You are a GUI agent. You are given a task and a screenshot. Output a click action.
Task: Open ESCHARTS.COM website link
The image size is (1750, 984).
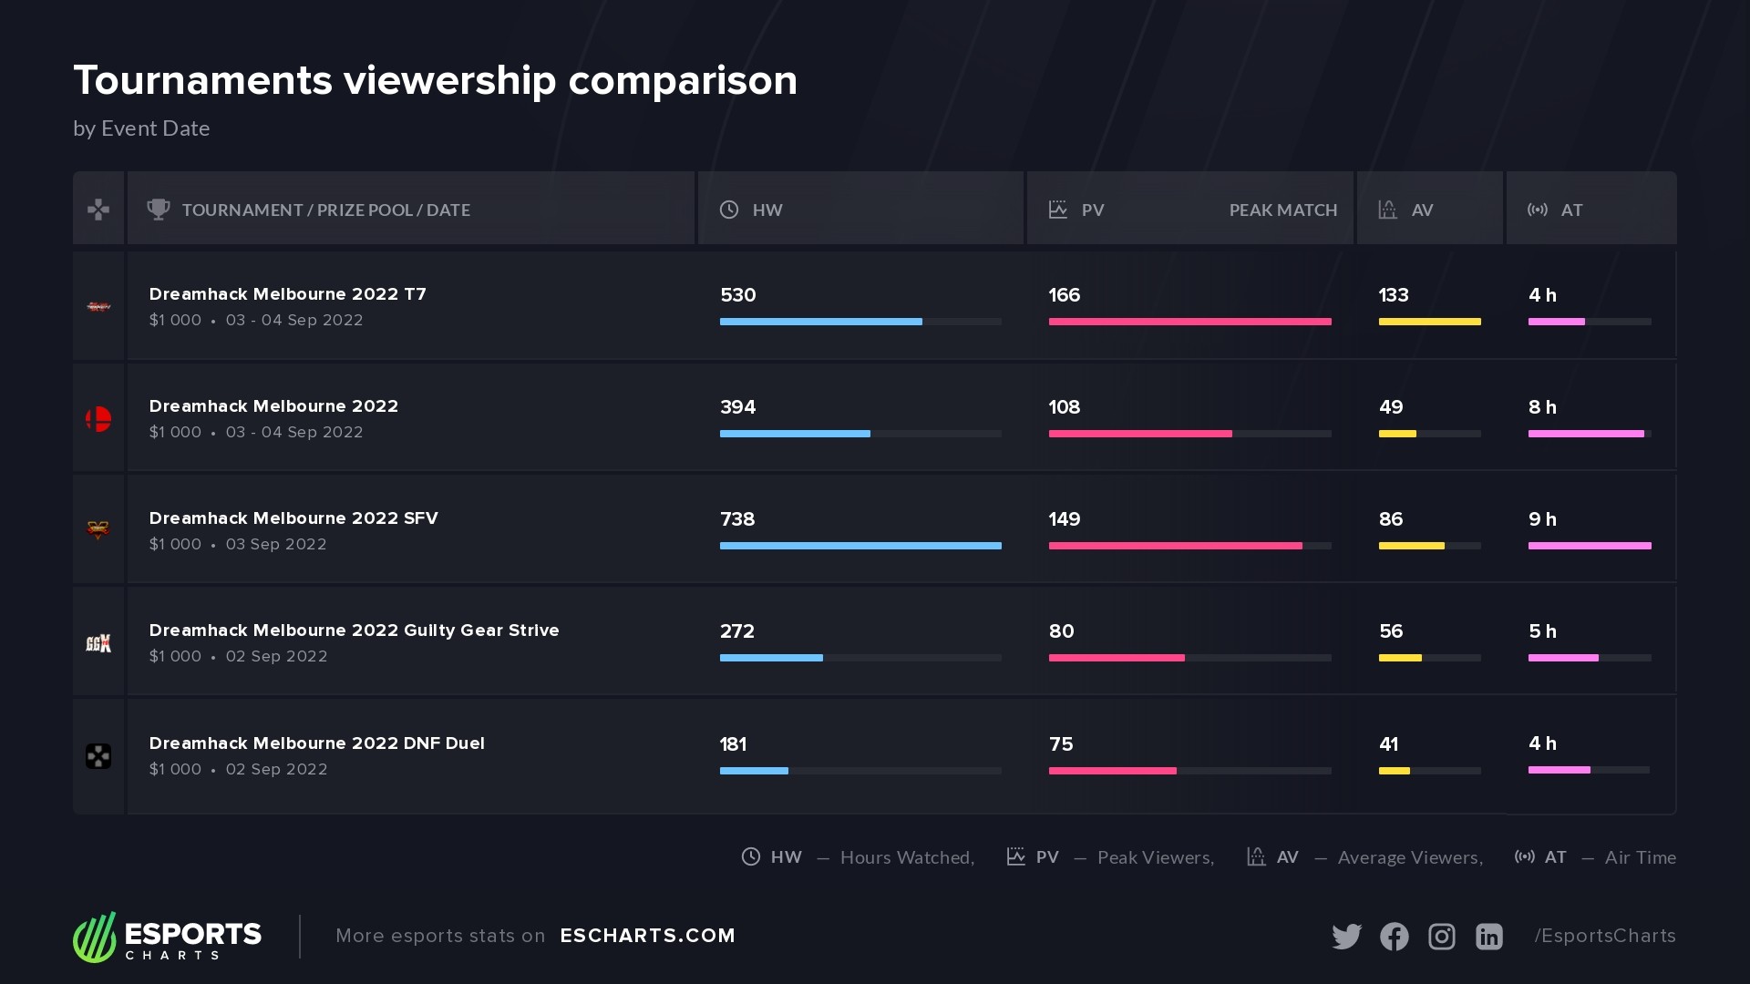(x=647, y=936)
